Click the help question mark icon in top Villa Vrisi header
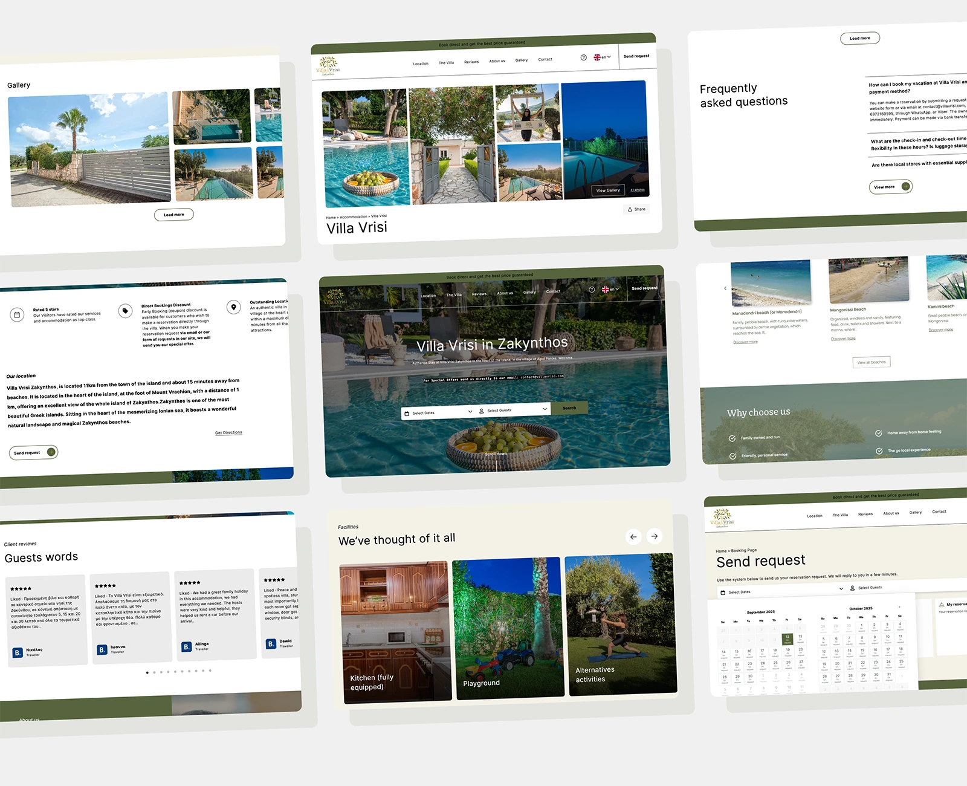This screenshot has width=967, height=786. (583, 57)
